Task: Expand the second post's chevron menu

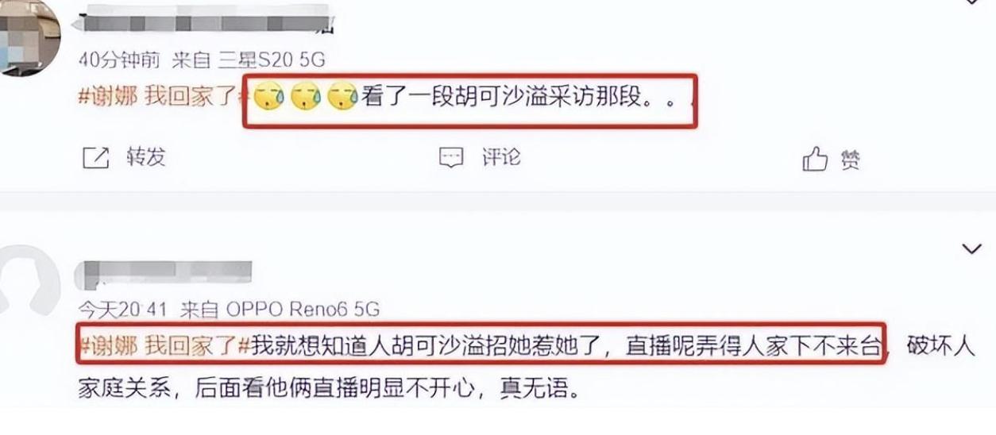Action: pos(971,250)
